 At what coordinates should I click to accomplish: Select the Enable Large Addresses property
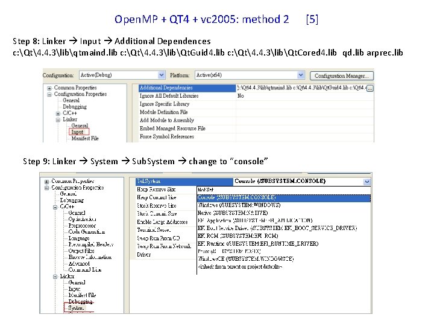(166, 222)
